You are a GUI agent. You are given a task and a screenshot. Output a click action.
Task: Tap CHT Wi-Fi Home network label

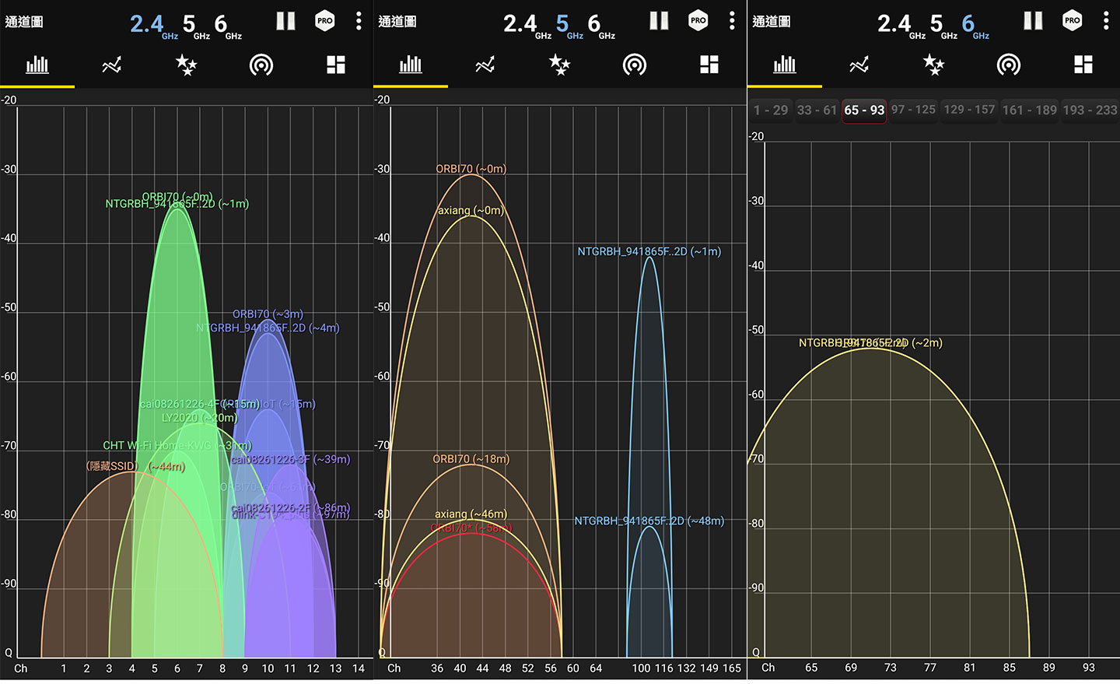[x=177, y=445]
